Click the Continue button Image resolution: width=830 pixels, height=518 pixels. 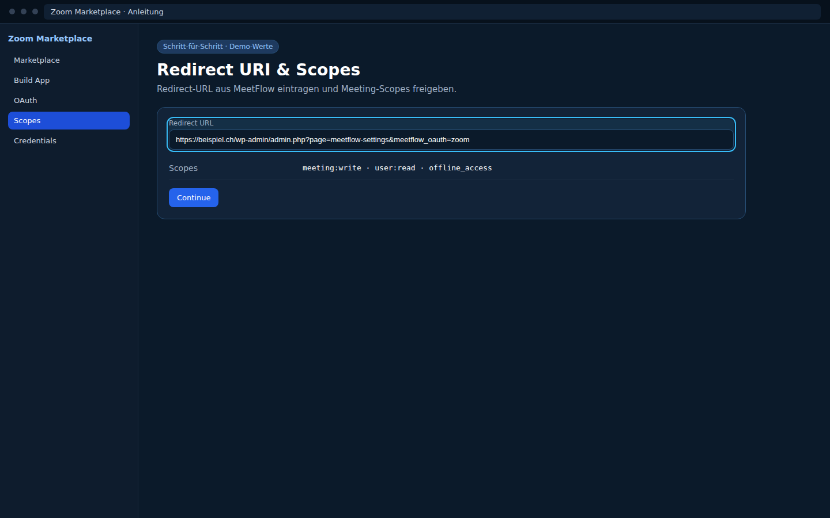194,197
